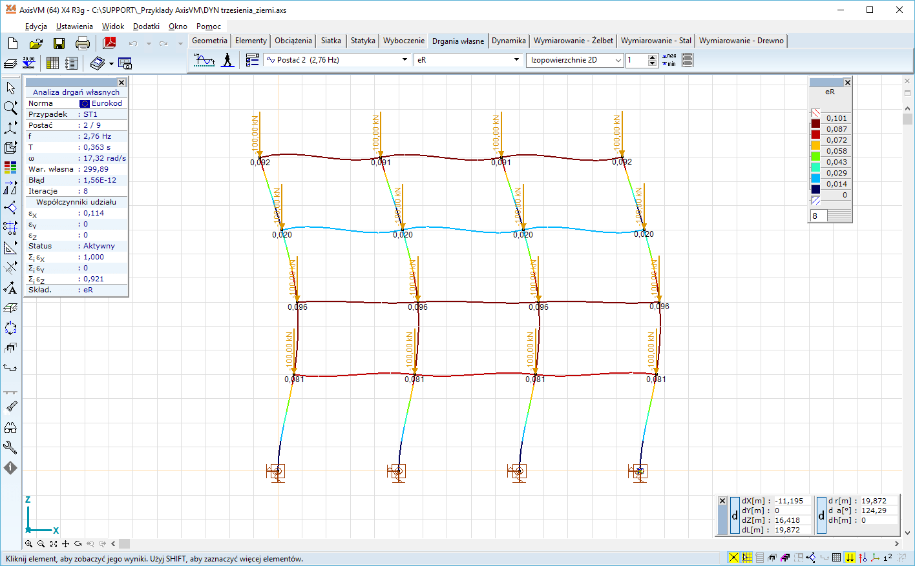Toggle the grid display icon in status bar
Image resolution: width=915 pixels, height=566 pixels.
coord(836,558)
